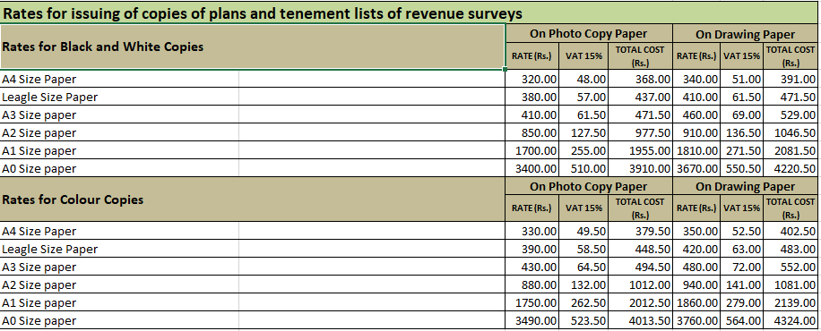
Task: Select the VAT cell showing 51.00
Action: (x=742, y=80)
